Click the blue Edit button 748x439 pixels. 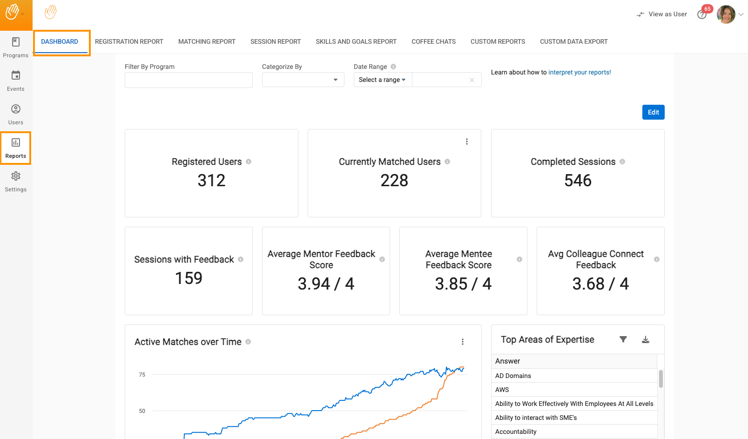click(x=653, y=112)
